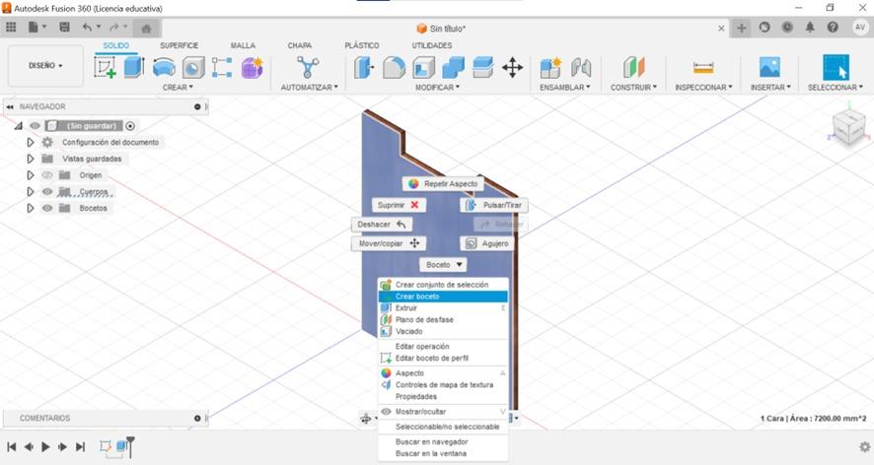Select the Measure tool icon
Image resolution: width=874 pixels, height=465 pixels.
703,67
